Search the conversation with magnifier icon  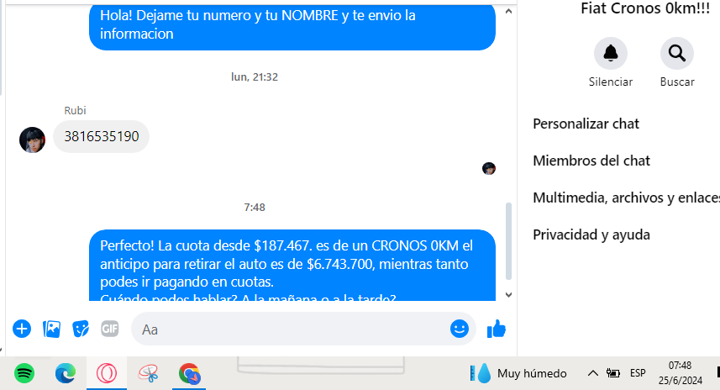pos(677,53)
